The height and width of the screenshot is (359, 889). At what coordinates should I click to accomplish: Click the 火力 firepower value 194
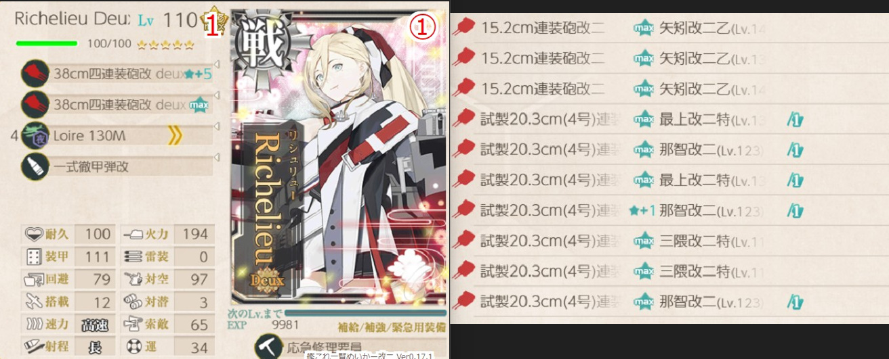click(x=194, y=235)
